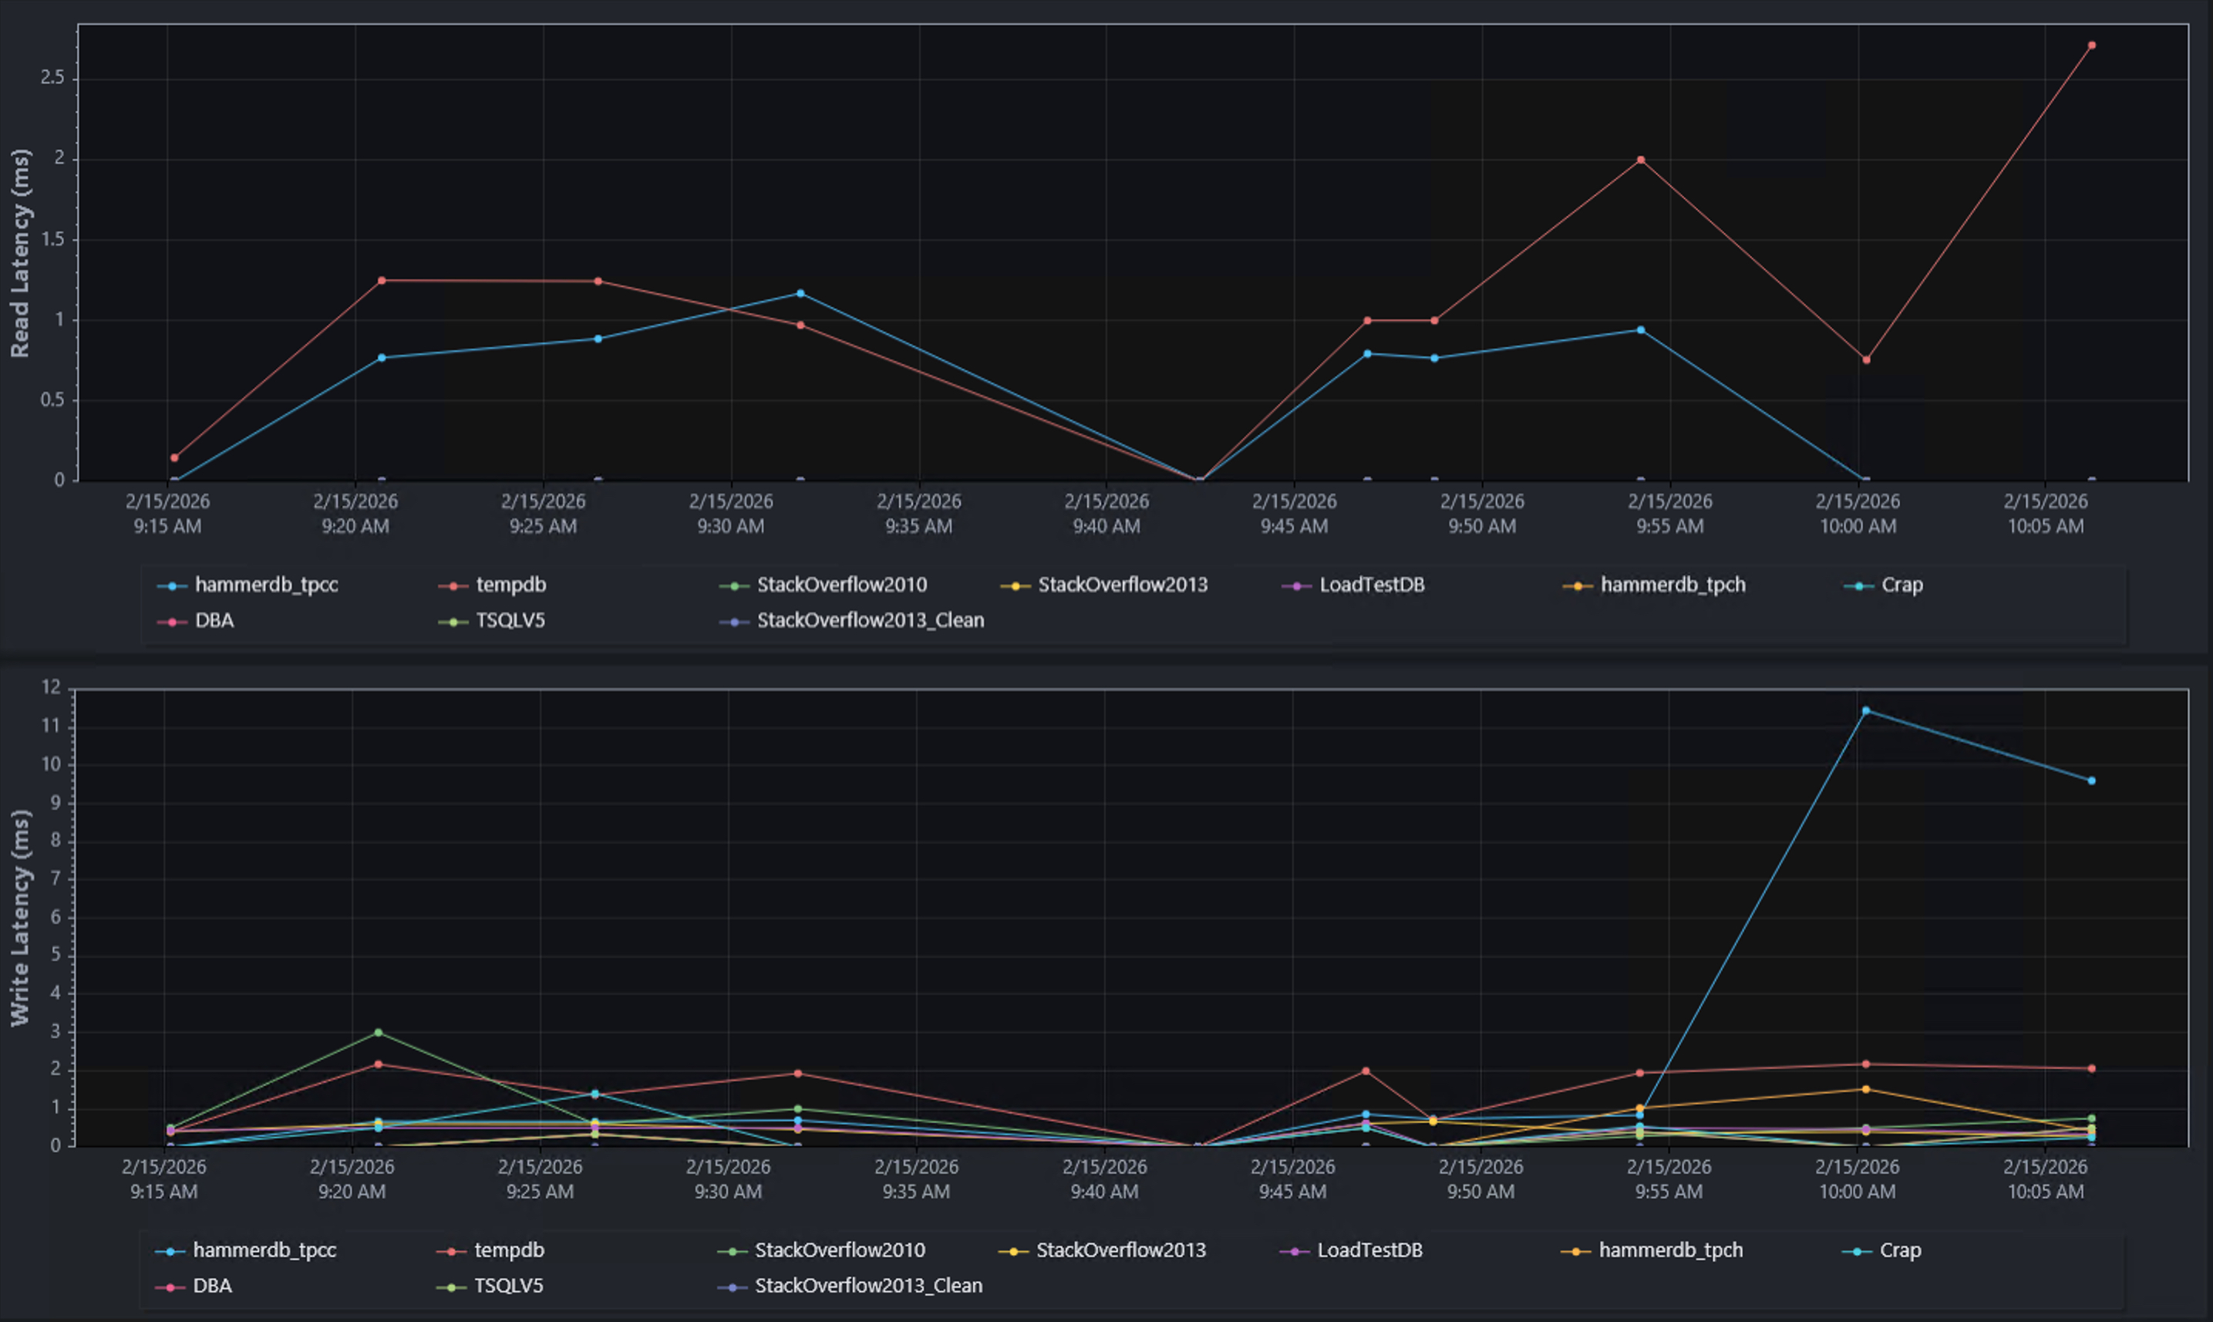The image size is (2213, 1322).
Task: Click tempdb peak point at 2.7 ms read latency
Action: coord(2092,46)
